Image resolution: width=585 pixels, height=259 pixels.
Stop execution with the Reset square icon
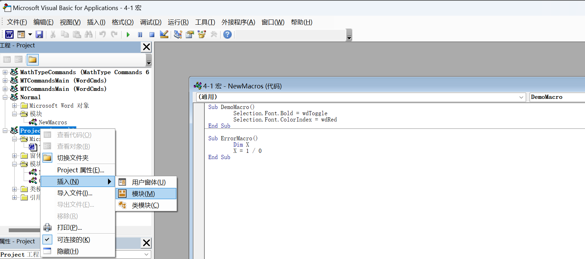pyautogui.click(x=152, y=34)
